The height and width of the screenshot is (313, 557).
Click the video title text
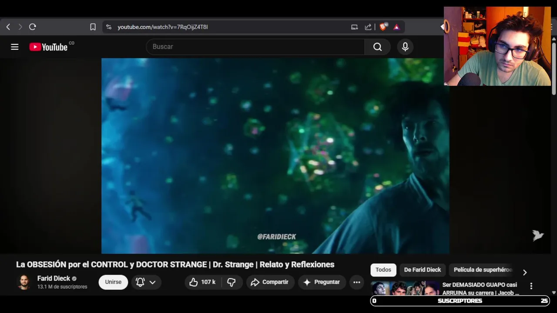point(175,264)
